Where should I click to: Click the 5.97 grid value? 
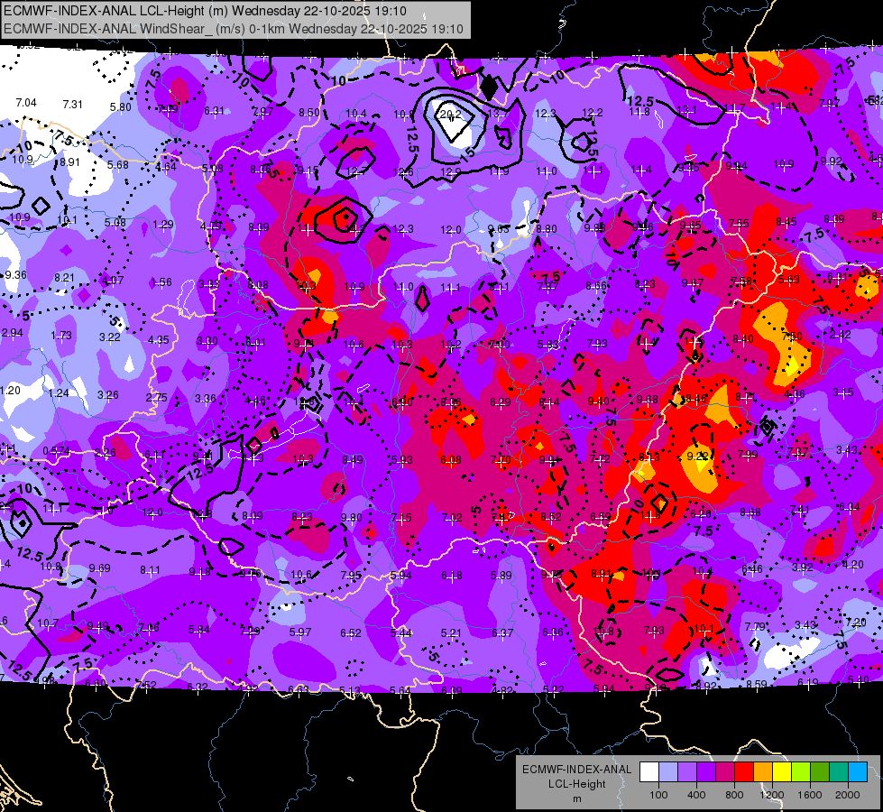pos(300,632)
